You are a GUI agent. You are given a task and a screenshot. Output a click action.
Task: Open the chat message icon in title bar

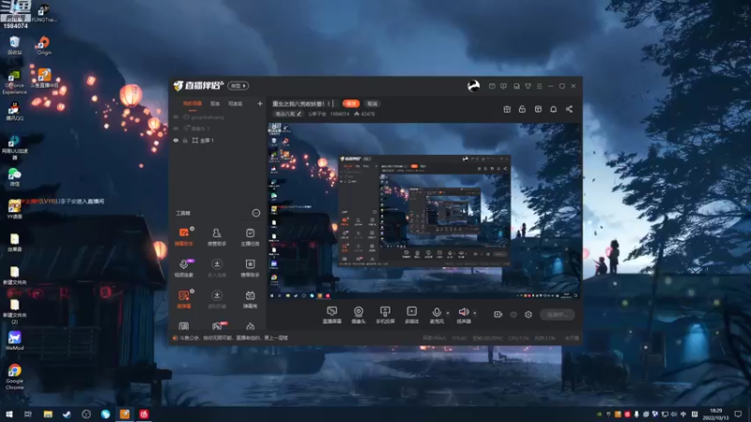(503, 86)
